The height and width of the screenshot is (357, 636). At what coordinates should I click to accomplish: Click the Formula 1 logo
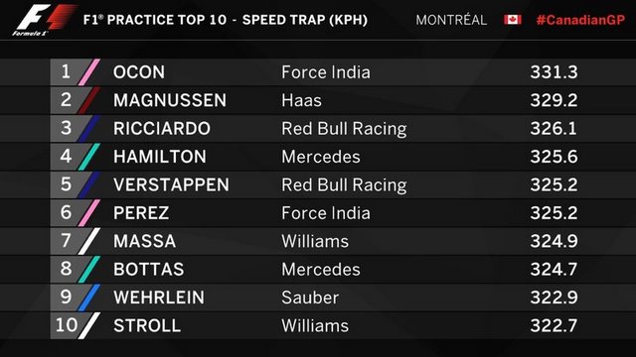44,20
